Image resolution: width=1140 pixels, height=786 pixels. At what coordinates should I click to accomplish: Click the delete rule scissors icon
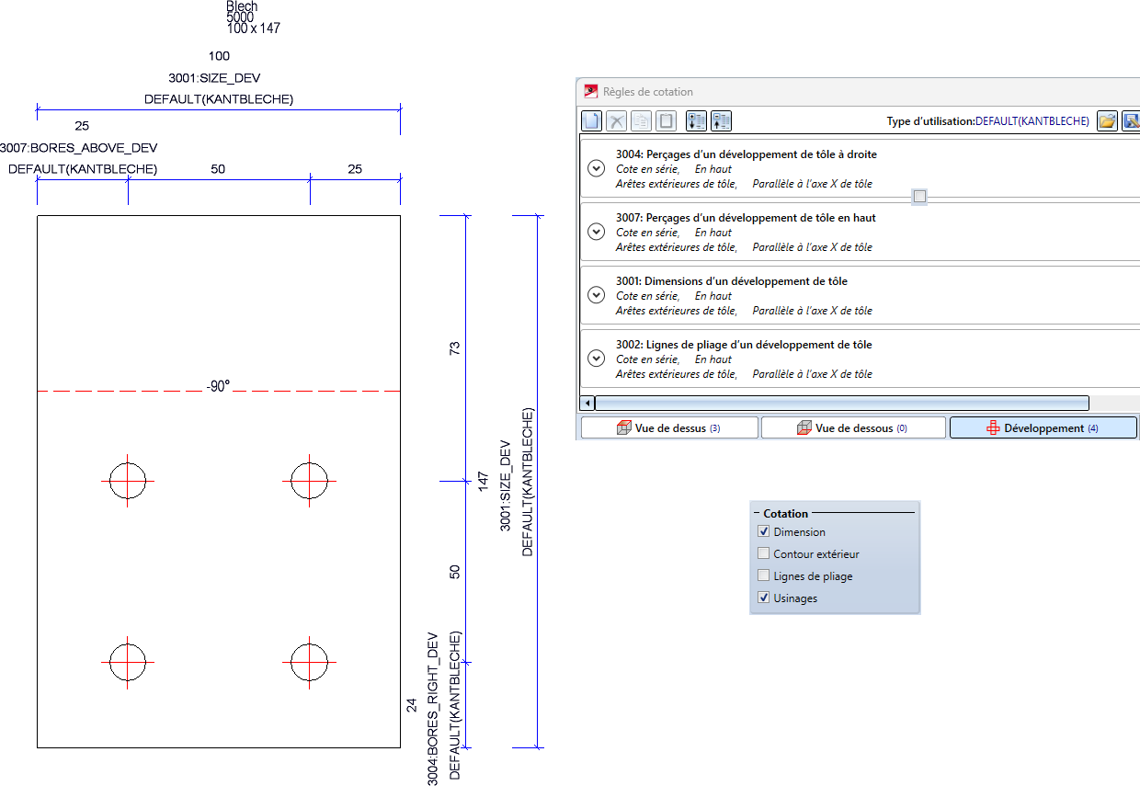(x=617, y=120)
